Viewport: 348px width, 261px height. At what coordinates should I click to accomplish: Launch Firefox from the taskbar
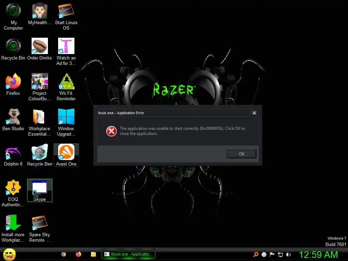[x=79, y=254]
